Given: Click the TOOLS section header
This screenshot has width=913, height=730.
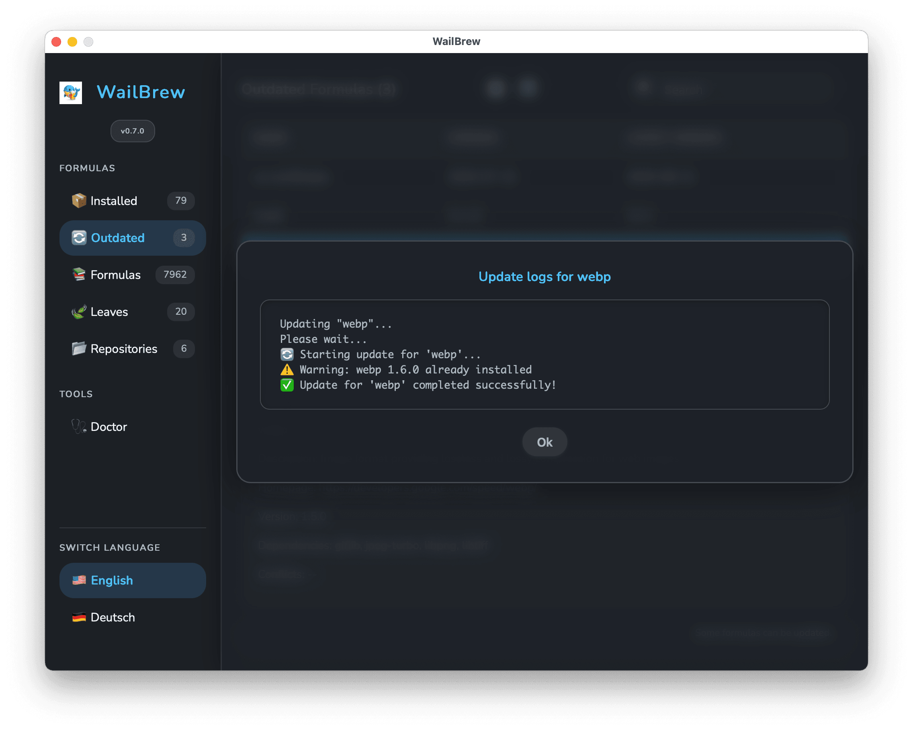Looking at the screenshot, I should point(76,394).
